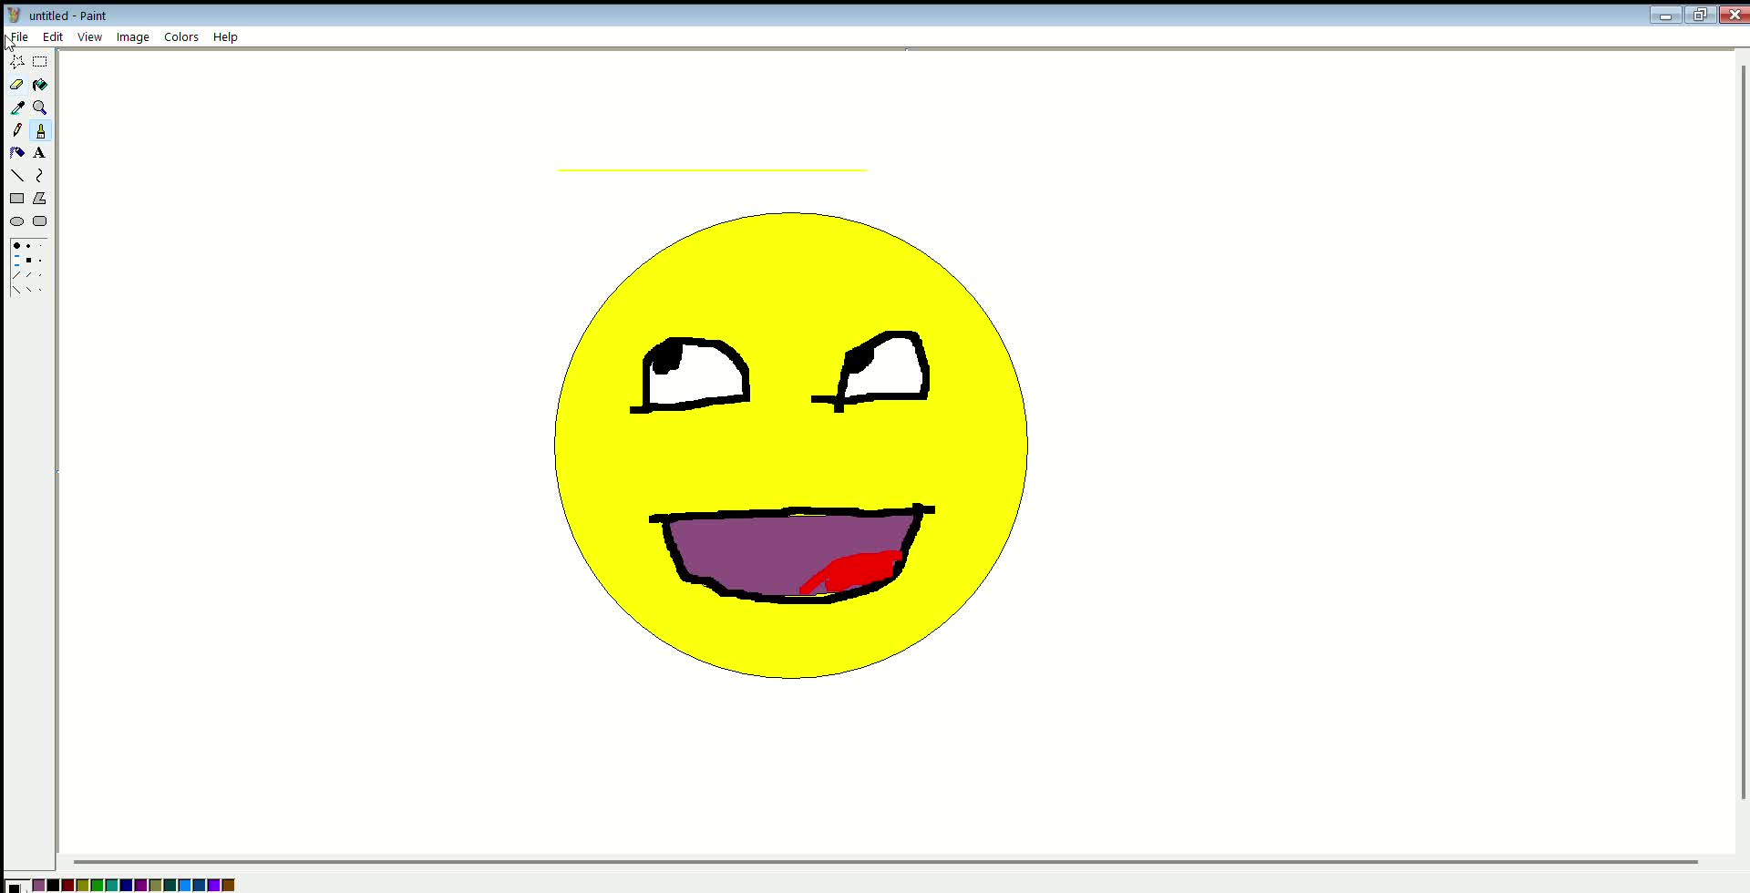1750x893 pixels.
Task: Choose the largest brush size option
Action: click(x=17, y=244)
